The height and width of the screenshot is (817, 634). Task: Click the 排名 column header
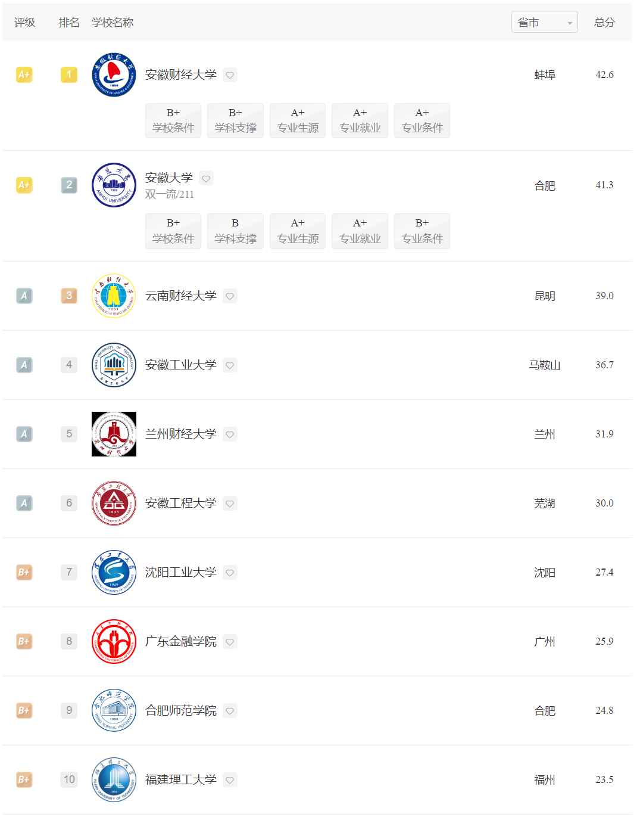pyautogui.click(x=69, y=22)
